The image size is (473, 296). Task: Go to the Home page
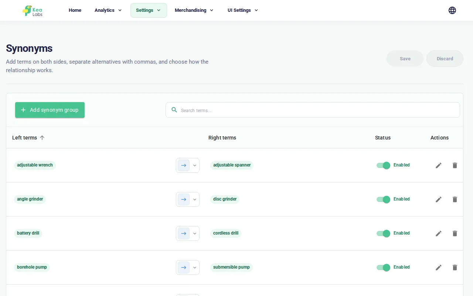75,10
